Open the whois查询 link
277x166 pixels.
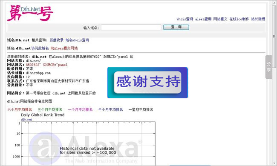click(185, 19)
